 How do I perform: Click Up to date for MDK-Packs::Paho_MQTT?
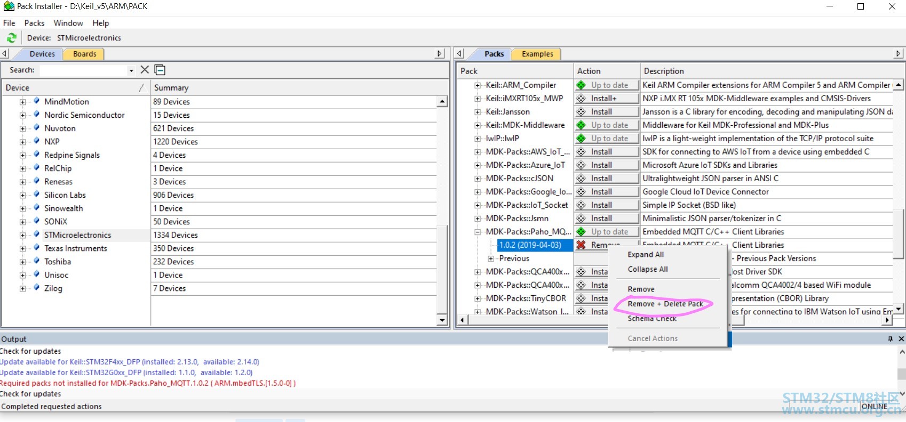(x=607, y=232)
